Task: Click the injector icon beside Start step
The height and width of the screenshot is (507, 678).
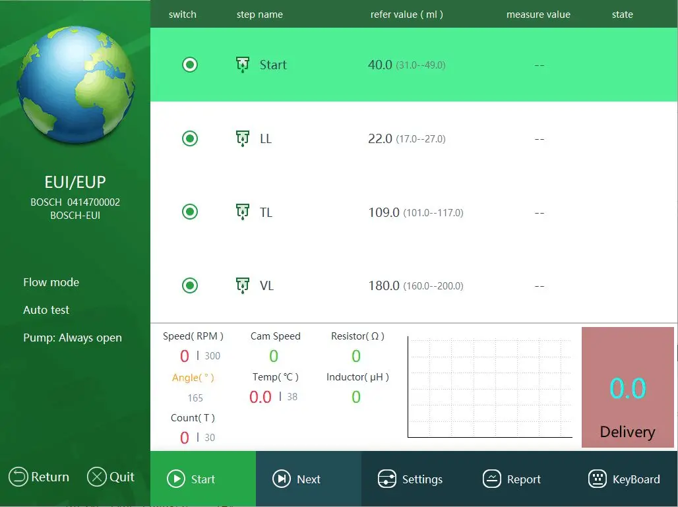Action: pyautogui.click(x=243, y=65)
